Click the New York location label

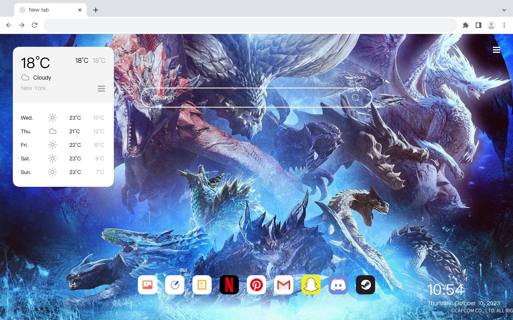tap(33, 88)
